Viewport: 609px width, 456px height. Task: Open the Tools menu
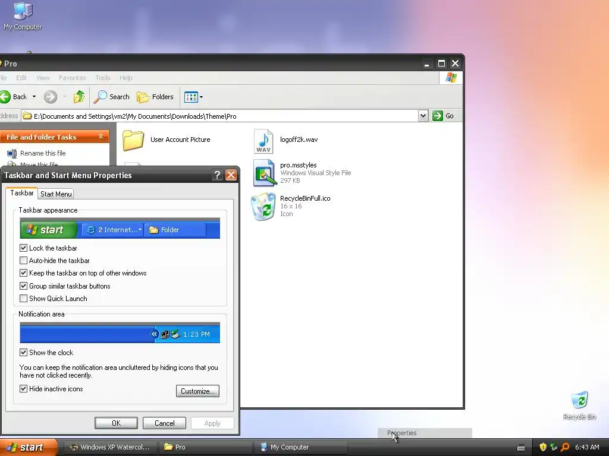pyautogui.click(x=103, y=78)
